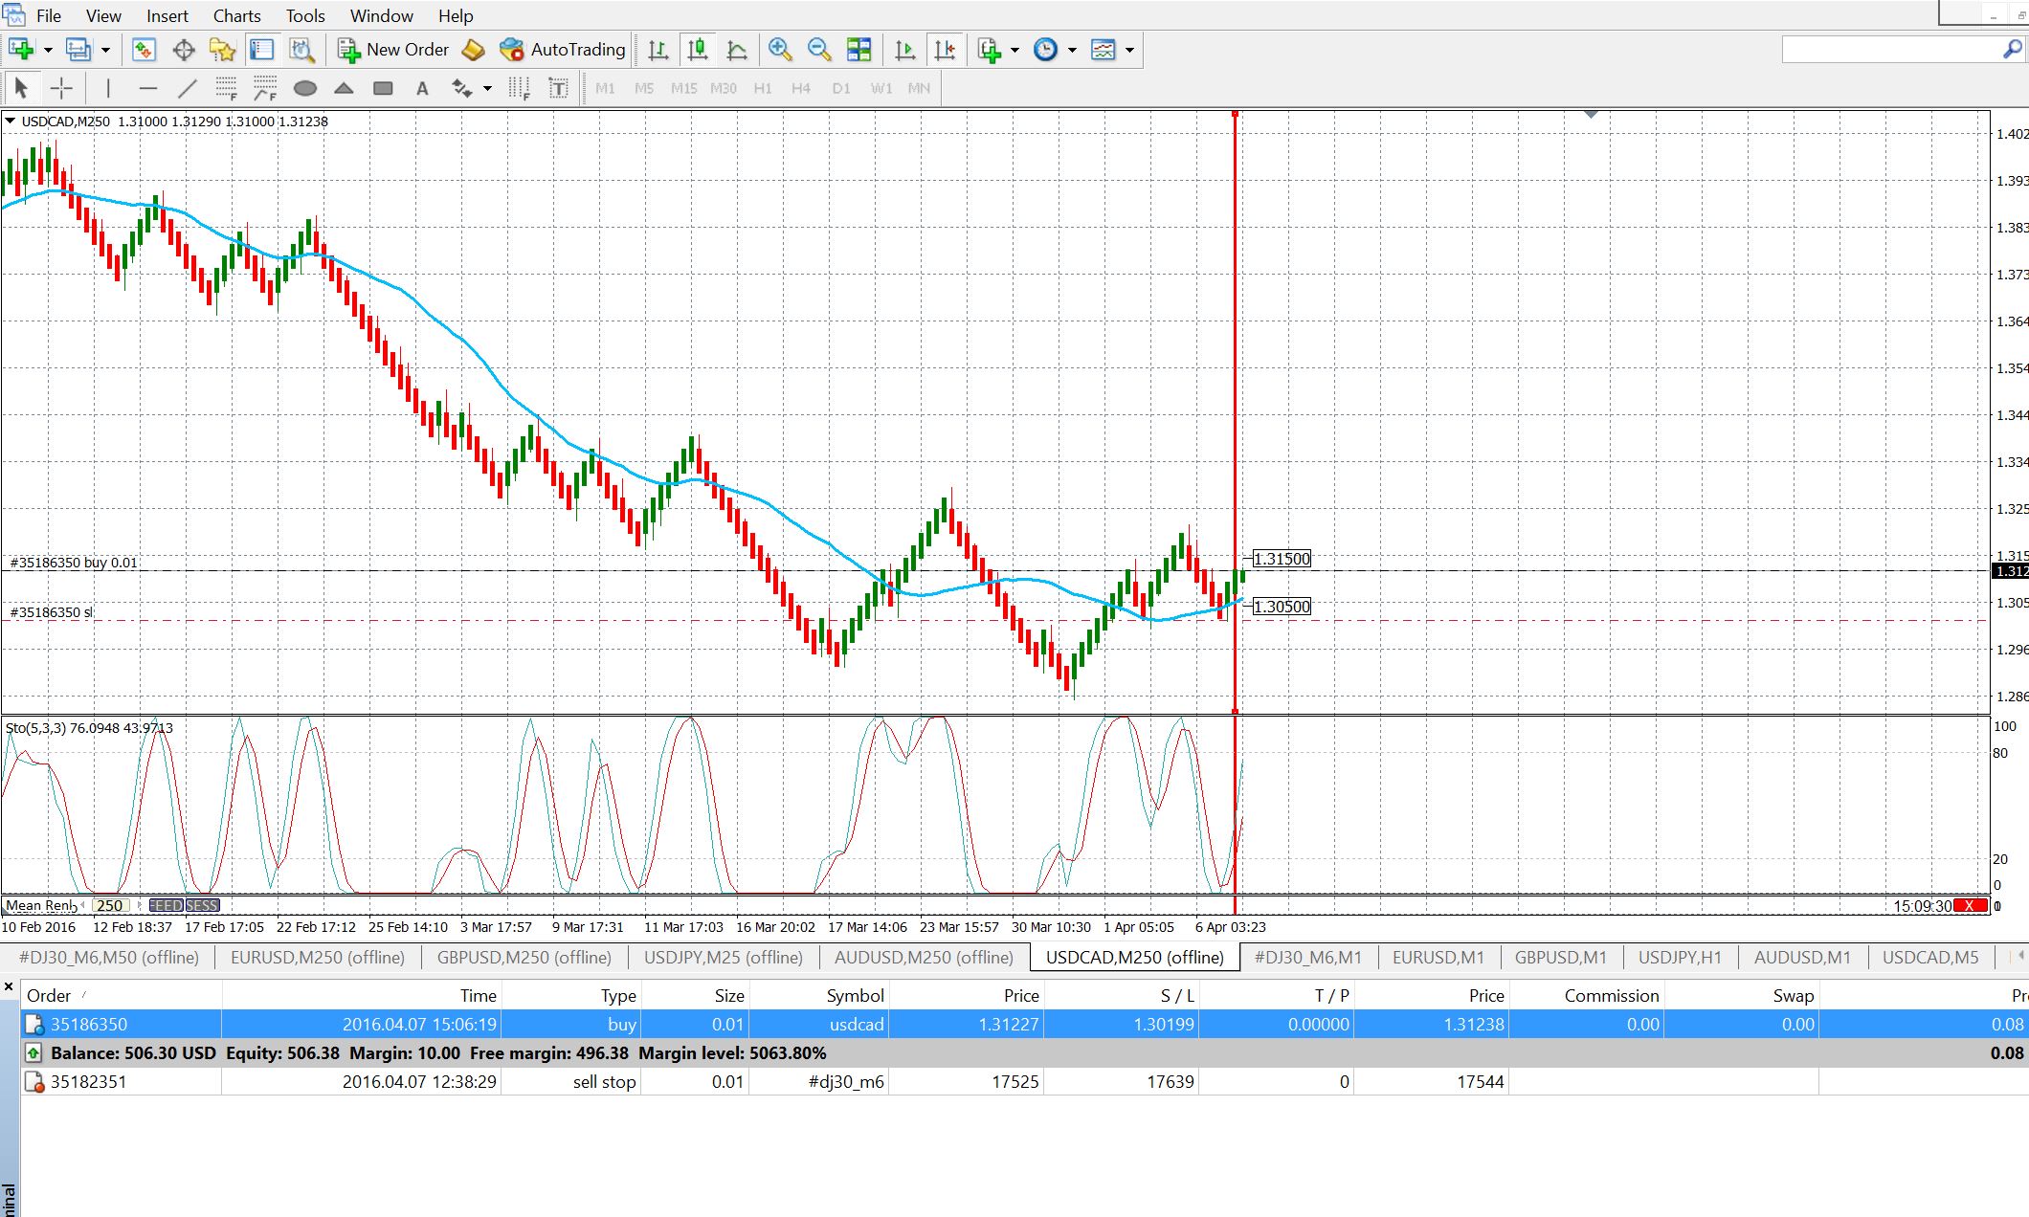Open the USDCAD chart triangle menu

click(x=10, y=122)
